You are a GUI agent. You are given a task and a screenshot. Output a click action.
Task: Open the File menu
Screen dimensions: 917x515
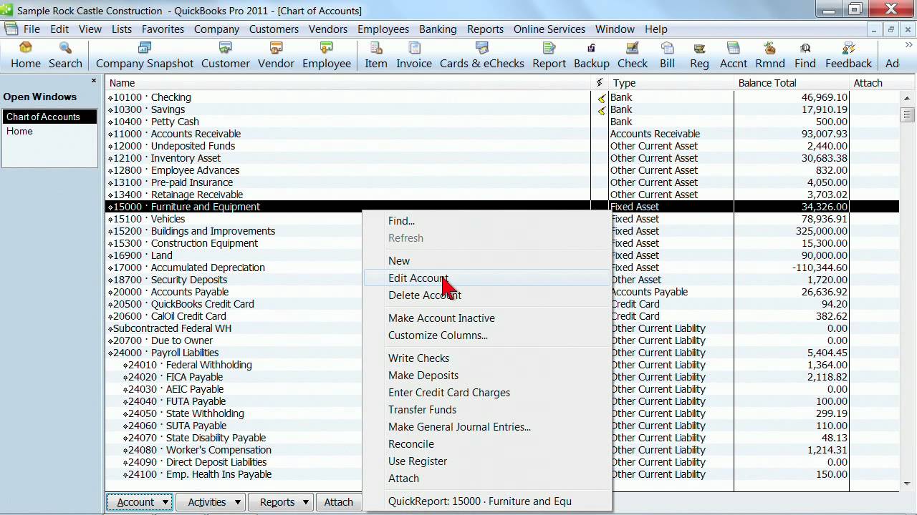click(32, 29)
